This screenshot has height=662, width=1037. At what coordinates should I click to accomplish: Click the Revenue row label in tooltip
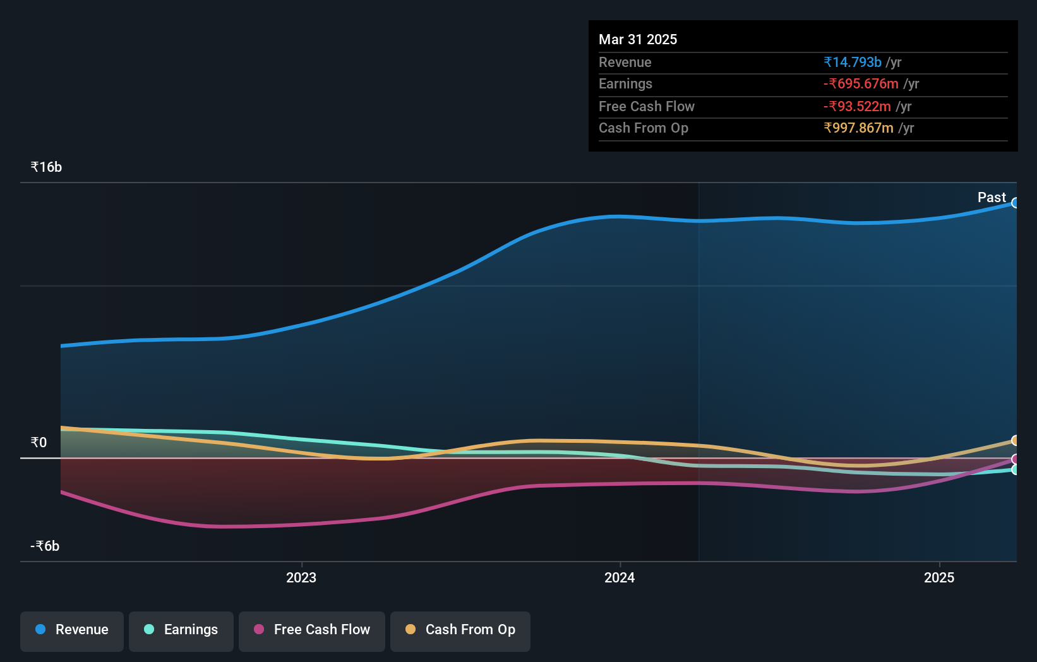click(625, 62)
